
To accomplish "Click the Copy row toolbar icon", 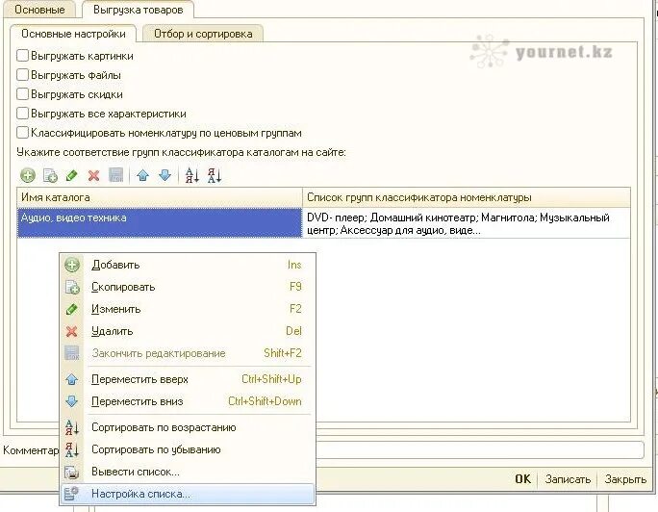I will [50, 175].
